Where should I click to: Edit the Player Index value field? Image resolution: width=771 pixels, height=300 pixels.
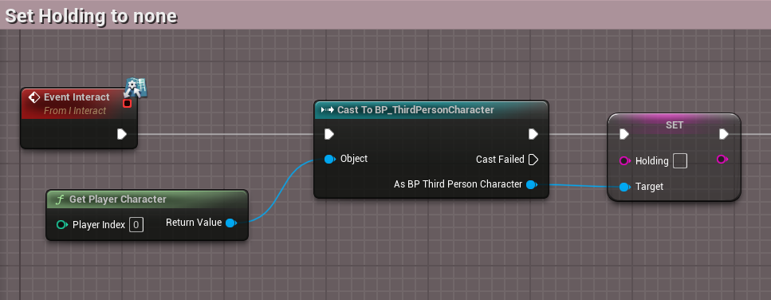136,225
